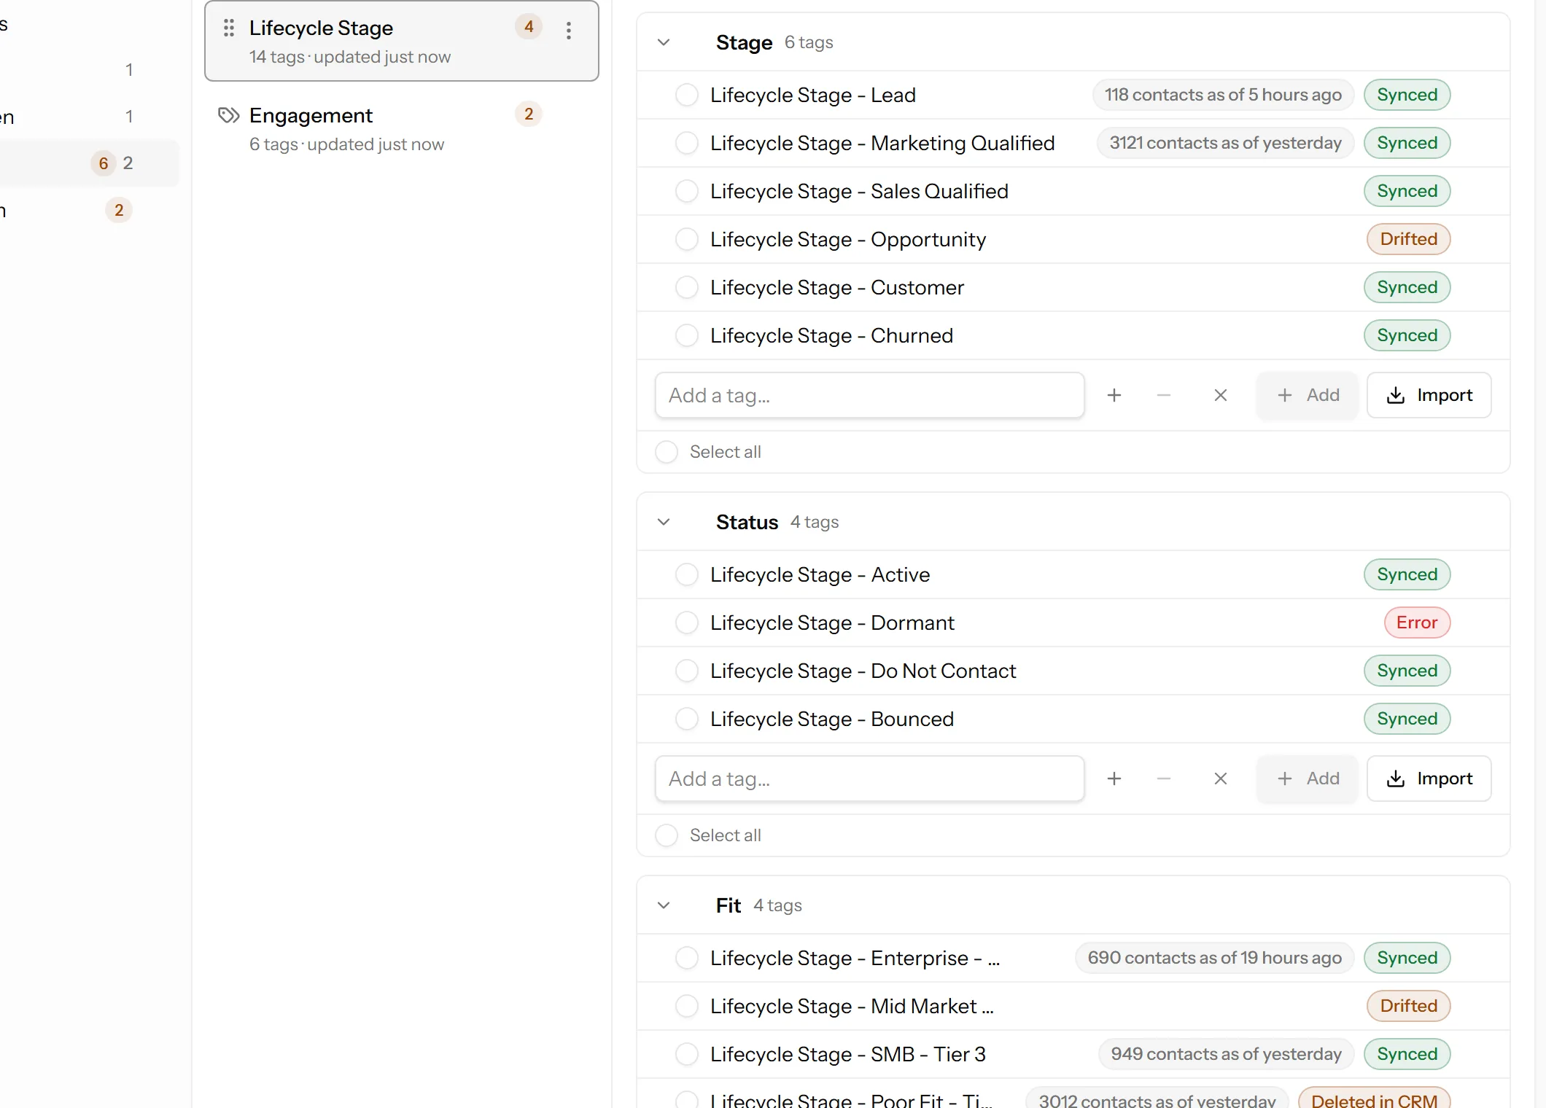This screenshot has height=1108, width=1546.
Task: Click the Add button in the Stage group
Action: coord(1308,395)
